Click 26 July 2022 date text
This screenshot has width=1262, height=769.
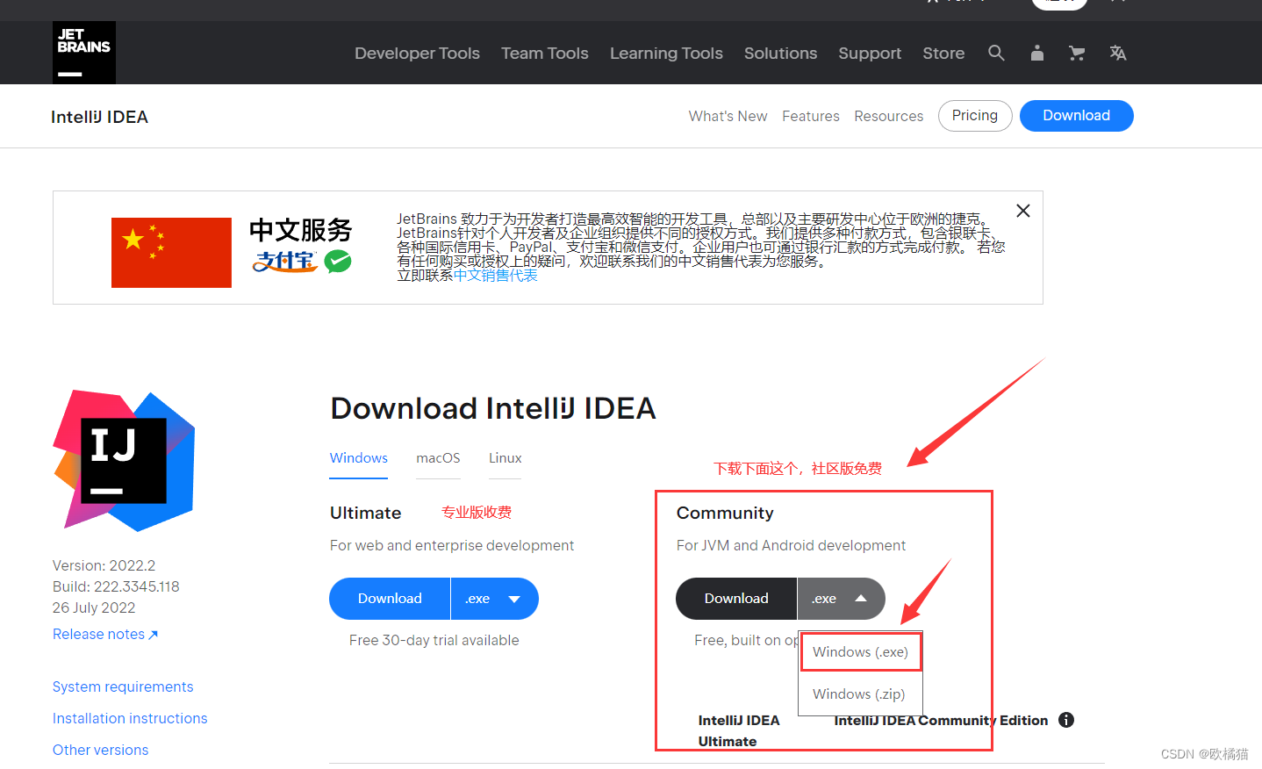94,607
